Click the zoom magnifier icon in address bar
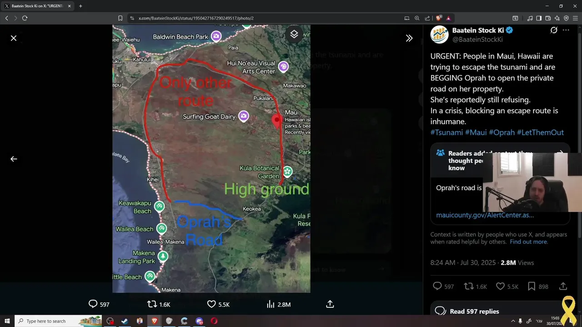Image resolution: width=582 pixels, height=327 pixels. 417,18
